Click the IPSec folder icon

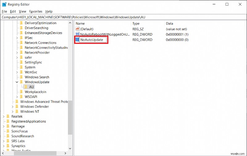pos(21,37)
